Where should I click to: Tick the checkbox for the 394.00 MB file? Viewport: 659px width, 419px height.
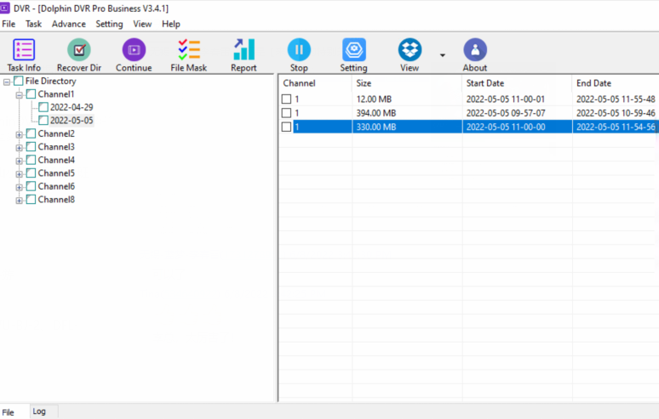coord(287,113)
